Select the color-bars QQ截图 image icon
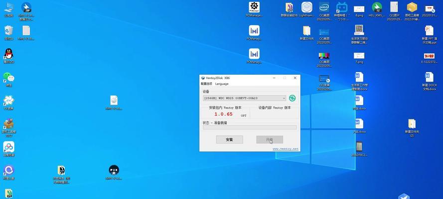This screenshot has height=199, width=443. (324, 60)
